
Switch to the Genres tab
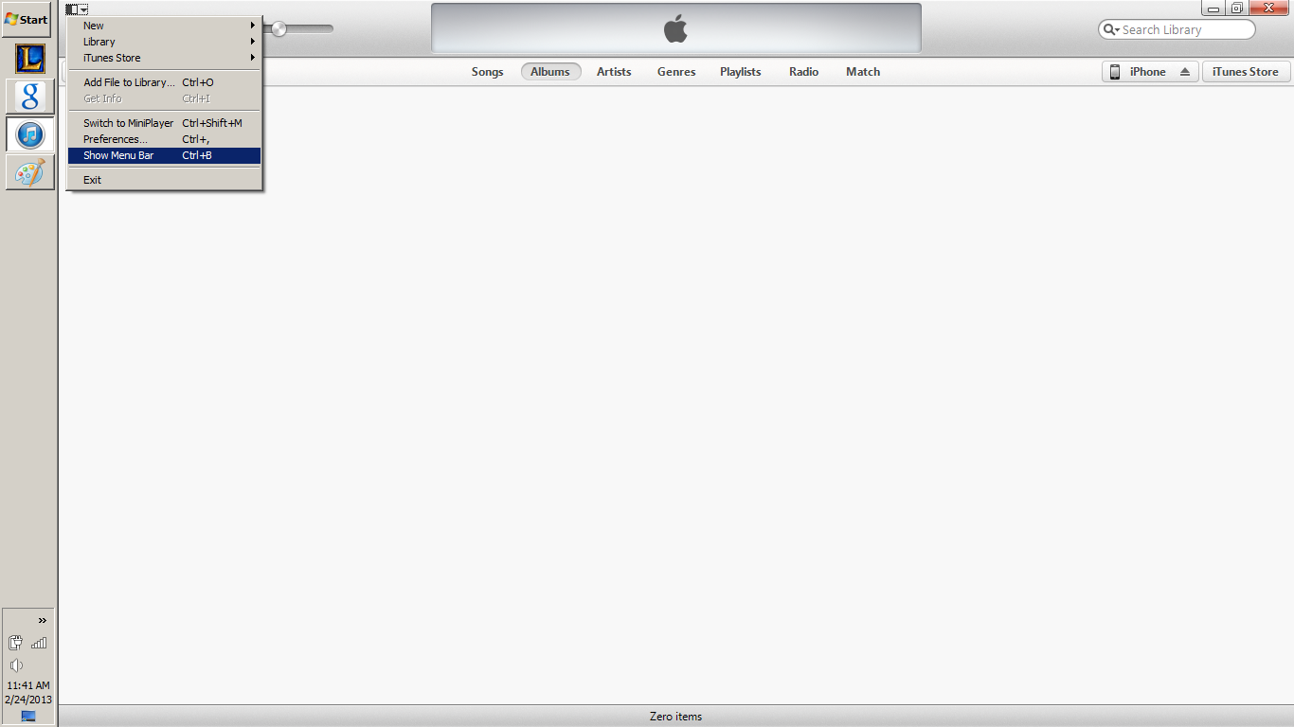676,72
